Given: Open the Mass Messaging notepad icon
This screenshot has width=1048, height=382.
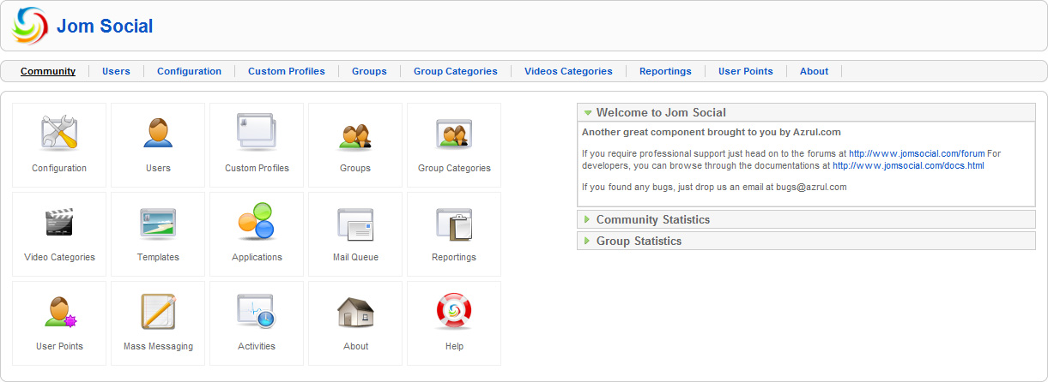Looking at the screenshot, I should [158, 312].
